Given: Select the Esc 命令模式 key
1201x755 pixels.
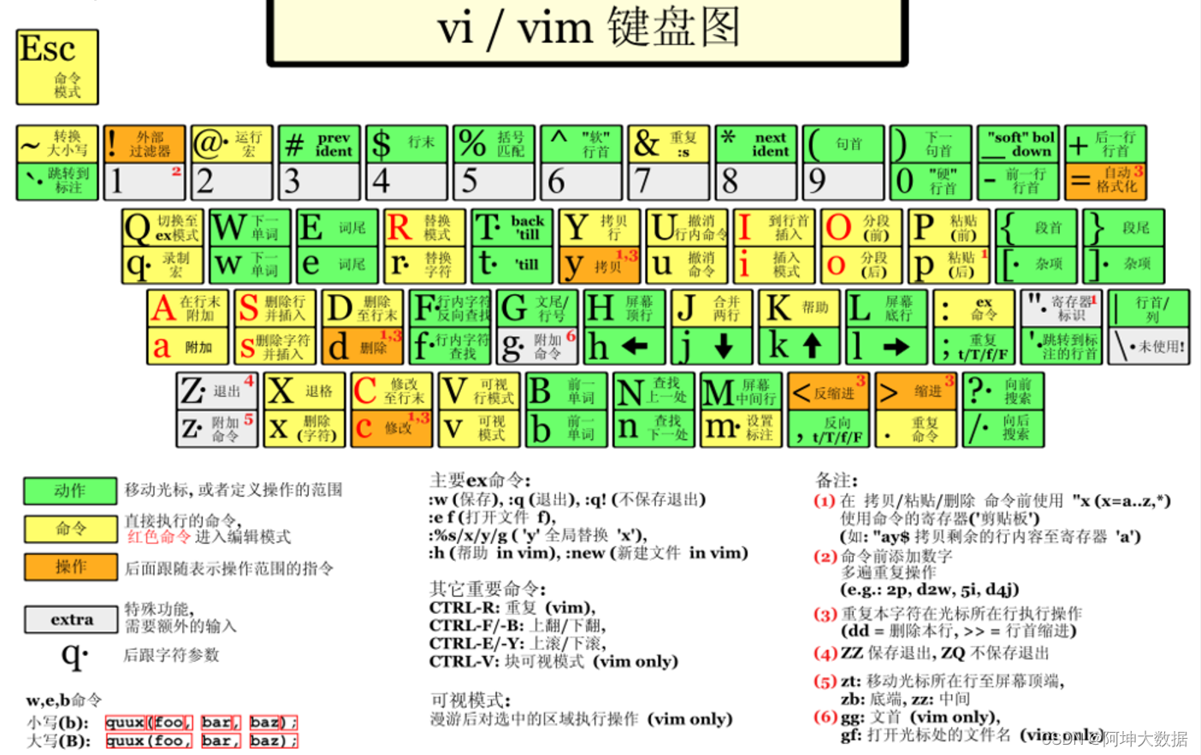Looking at the screenshot, I should pos(57,67).
